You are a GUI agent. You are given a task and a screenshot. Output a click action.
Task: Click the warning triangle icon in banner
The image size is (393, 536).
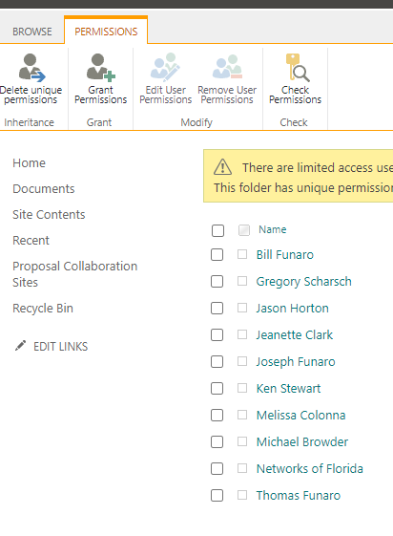pyautogui.click(x=223, y=167)
